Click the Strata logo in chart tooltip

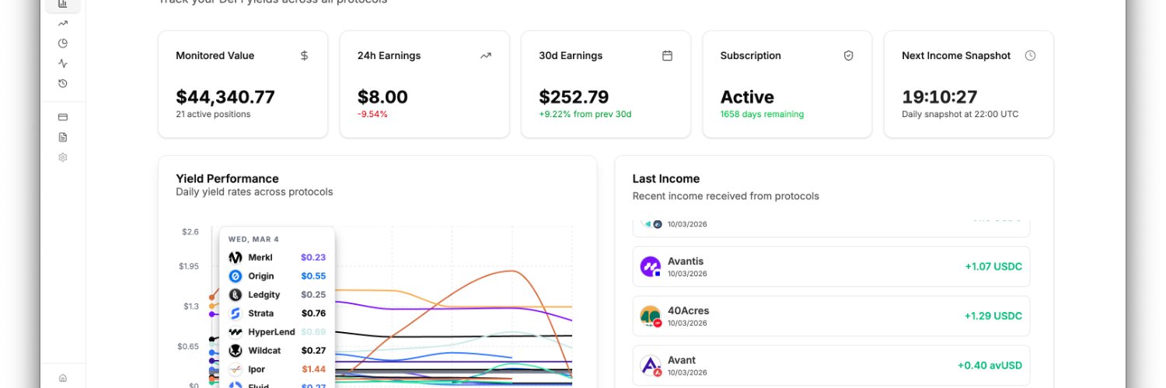coord(236,314)
